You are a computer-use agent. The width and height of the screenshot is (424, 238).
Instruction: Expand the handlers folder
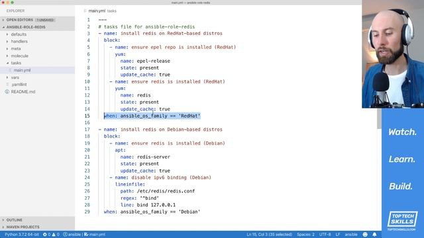pos(7,42)
